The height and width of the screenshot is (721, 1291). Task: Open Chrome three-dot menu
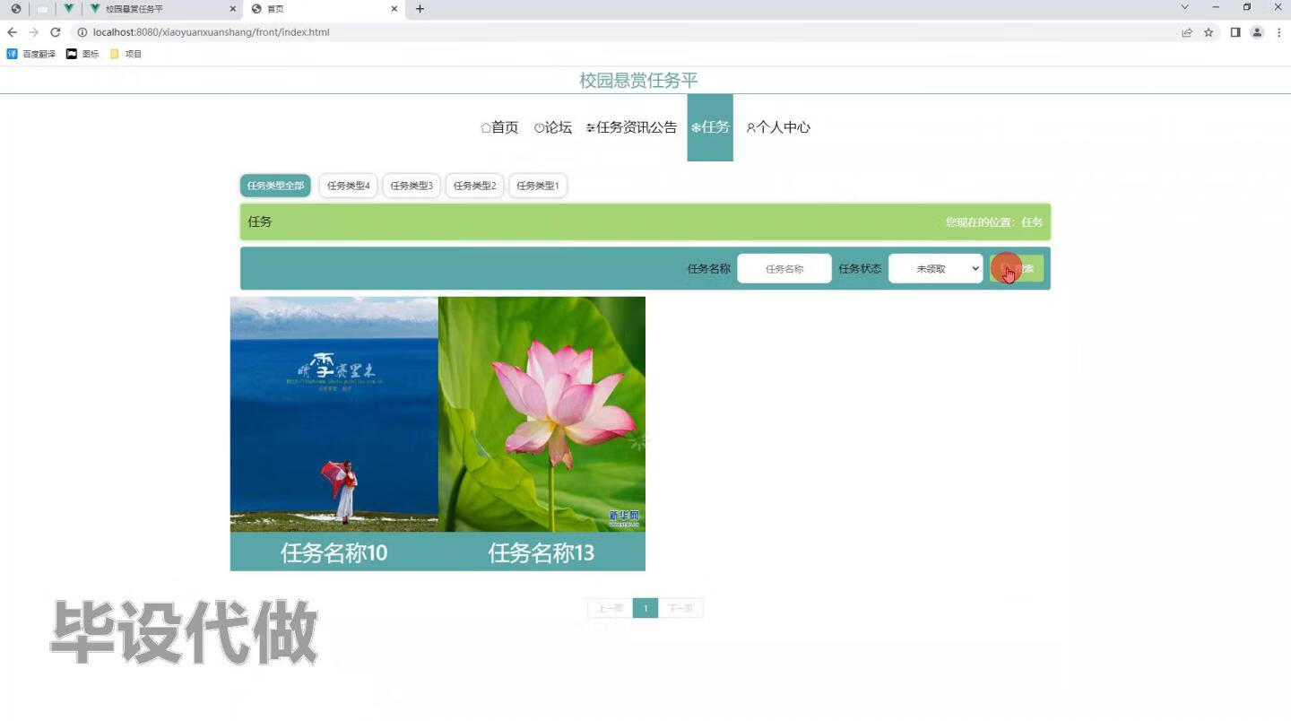click(1279, 32)
